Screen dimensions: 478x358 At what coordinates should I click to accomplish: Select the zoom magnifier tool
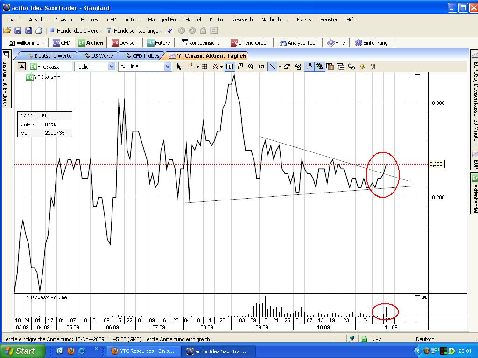(251, 67)
